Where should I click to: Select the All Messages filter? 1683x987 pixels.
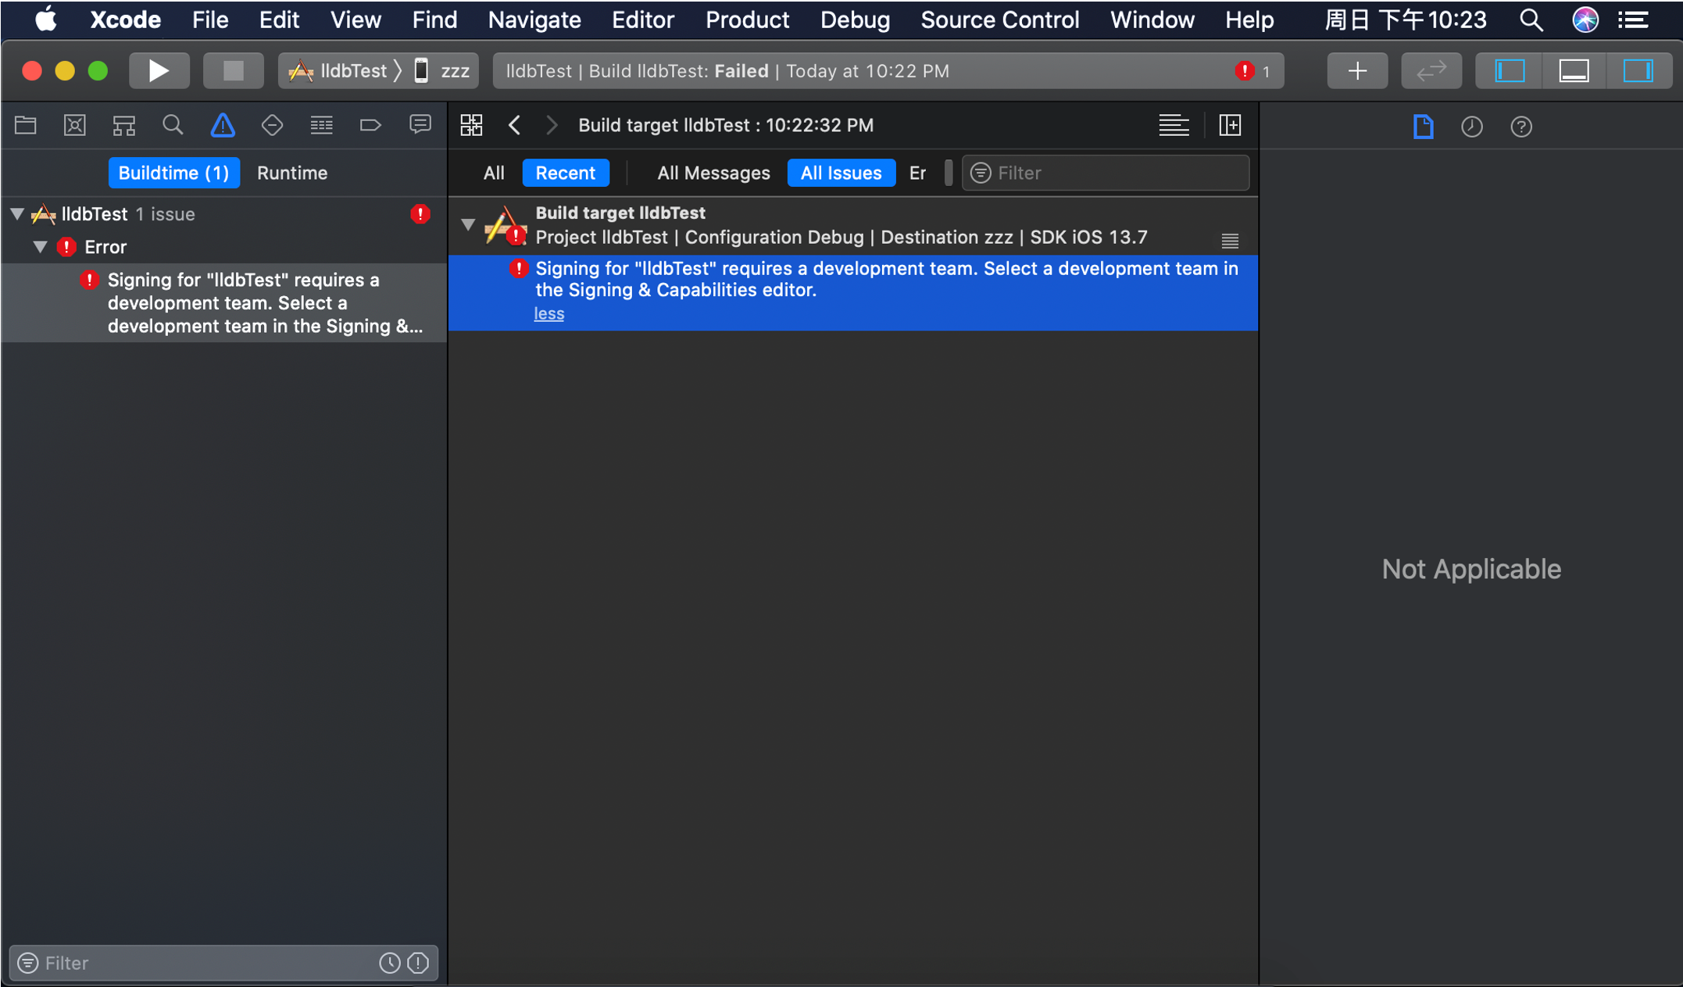[x=713, y=173]
